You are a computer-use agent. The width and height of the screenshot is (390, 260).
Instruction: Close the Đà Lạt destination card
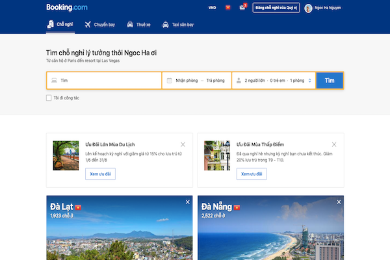[x=188, y=202]
